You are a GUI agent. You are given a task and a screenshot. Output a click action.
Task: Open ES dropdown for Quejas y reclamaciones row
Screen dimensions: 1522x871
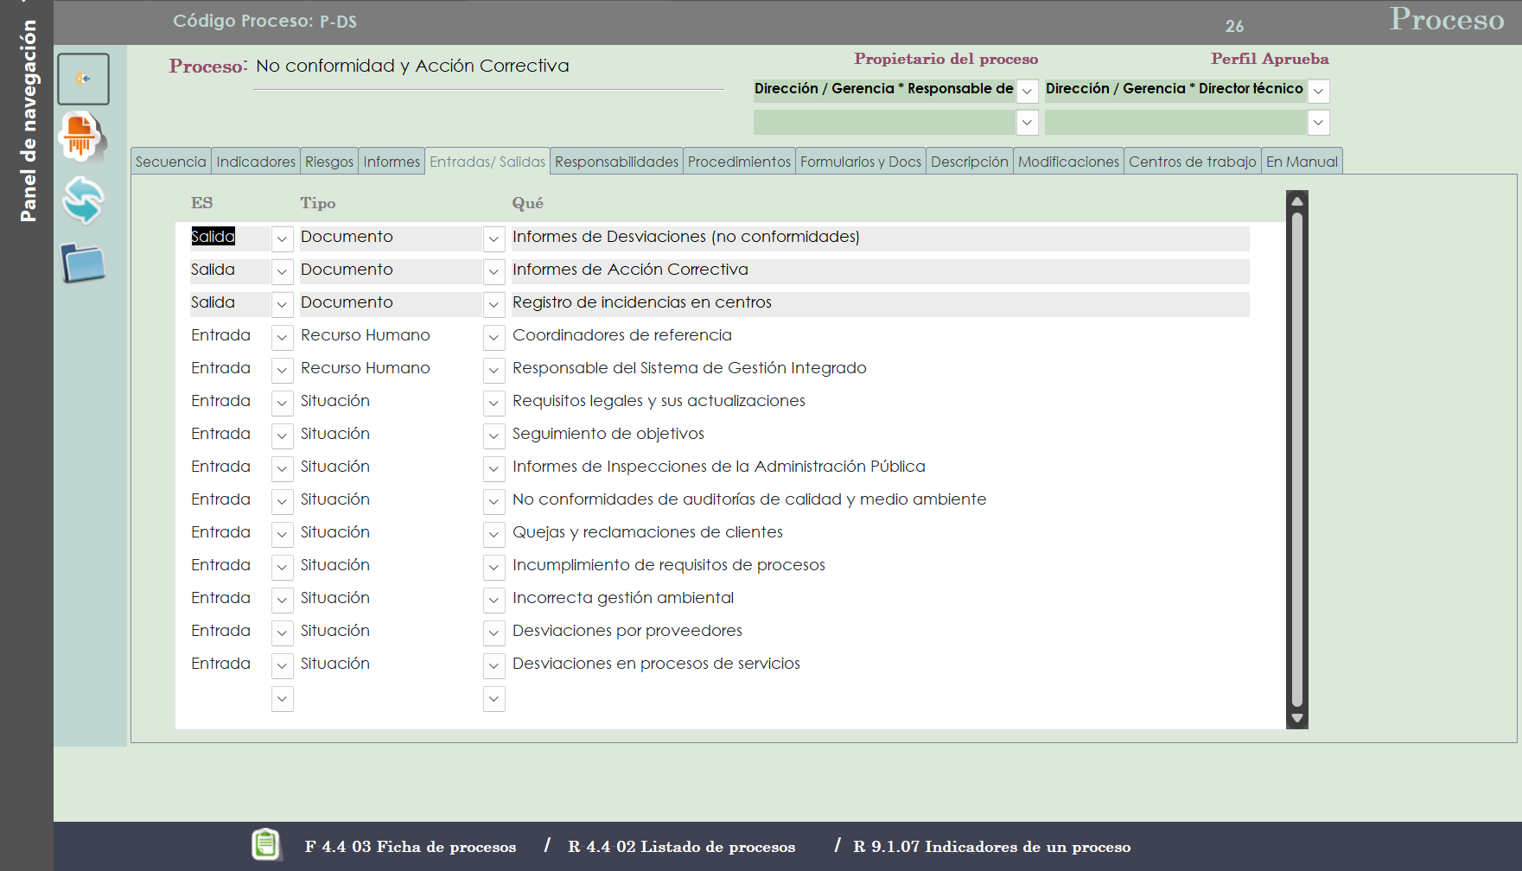pos(282,534)
